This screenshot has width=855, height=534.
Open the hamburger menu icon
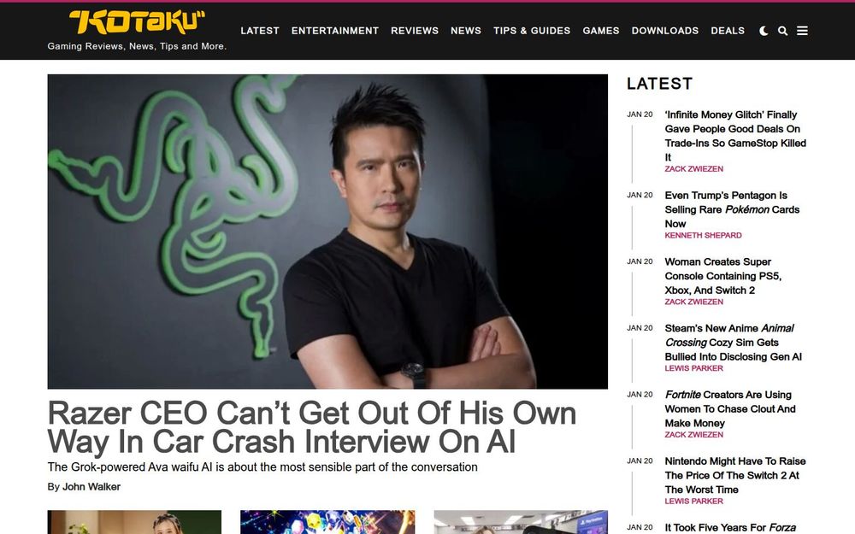[x=802, y=31]
